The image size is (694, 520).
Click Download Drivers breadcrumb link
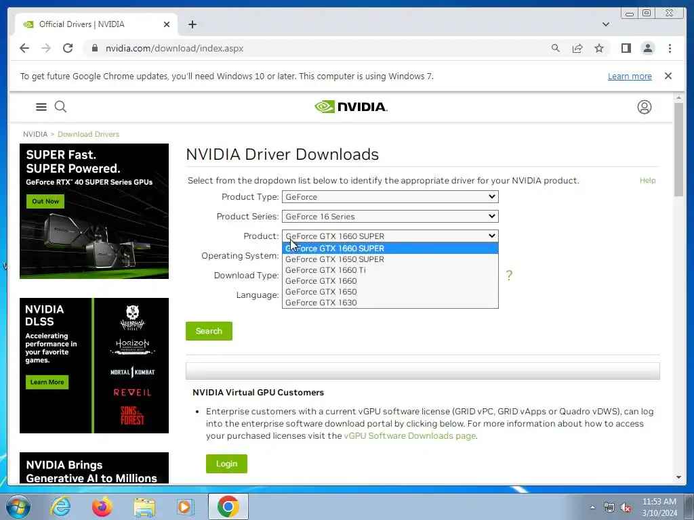tap(88, 134)
